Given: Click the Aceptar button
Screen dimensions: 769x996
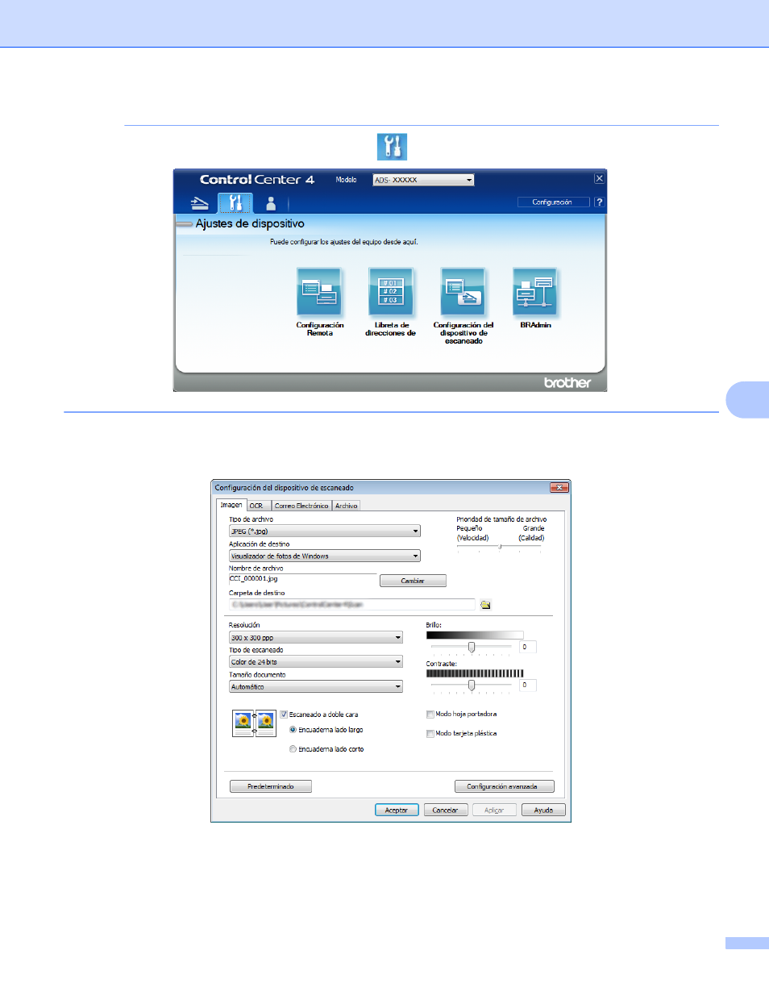Looking at the screenshot, I should pos(397,810).
